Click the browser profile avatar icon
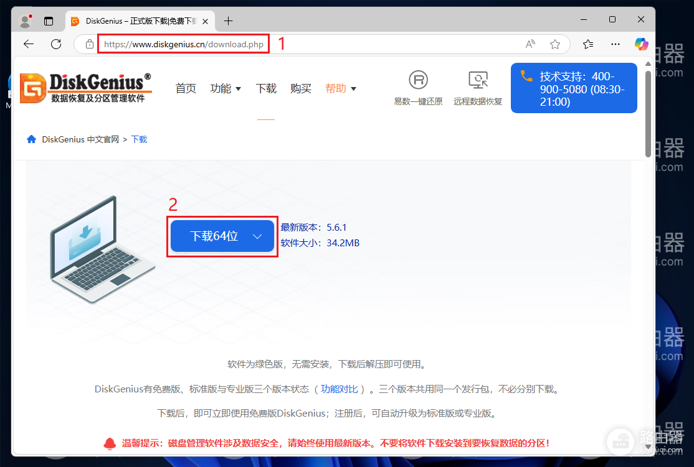The width and height of the screenshot is (694, 467). [25, 21]
